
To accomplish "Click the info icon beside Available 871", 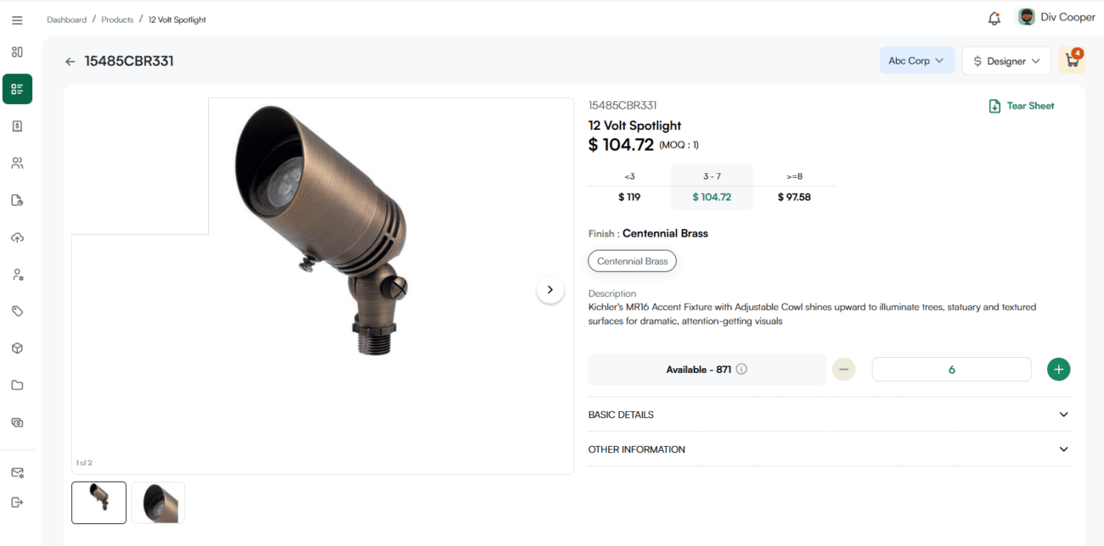I will coord(741,369).
